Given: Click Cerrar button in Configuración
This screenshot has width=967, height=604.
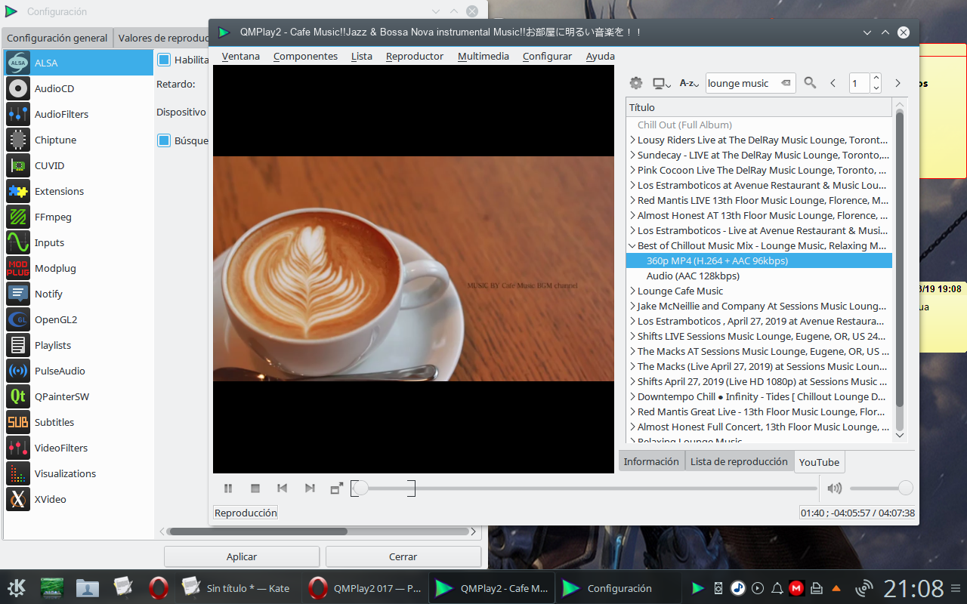Looking at the screenshot, I should tap(403, 556).
